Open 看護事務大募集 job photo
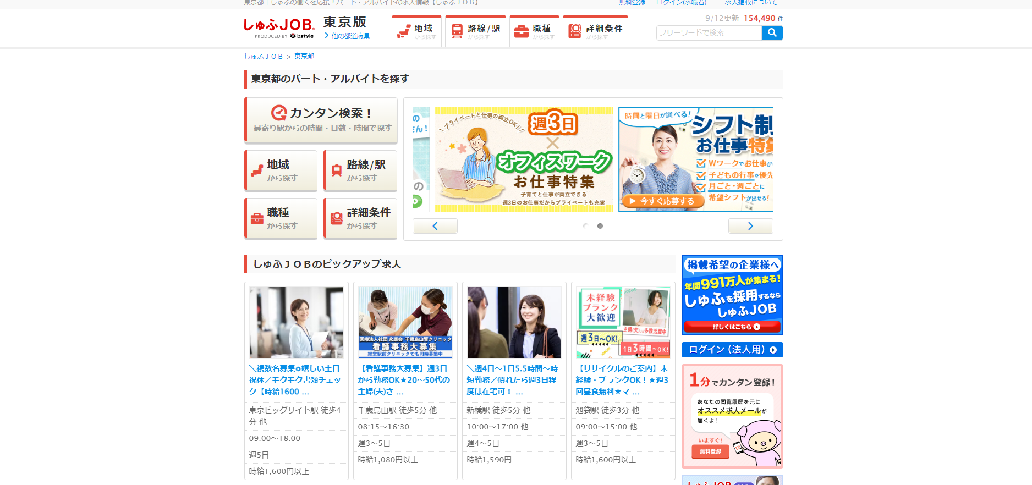The height and width of the screenshot is (485, 1032). click(405, 322)
